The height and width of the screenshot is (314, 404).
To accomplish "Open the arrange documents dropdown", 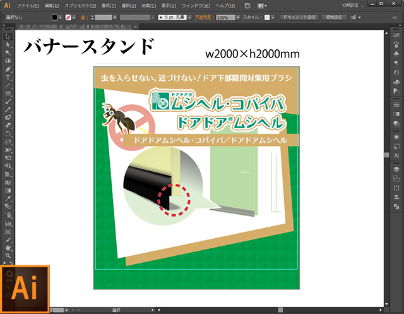I will tap(262, 6).
